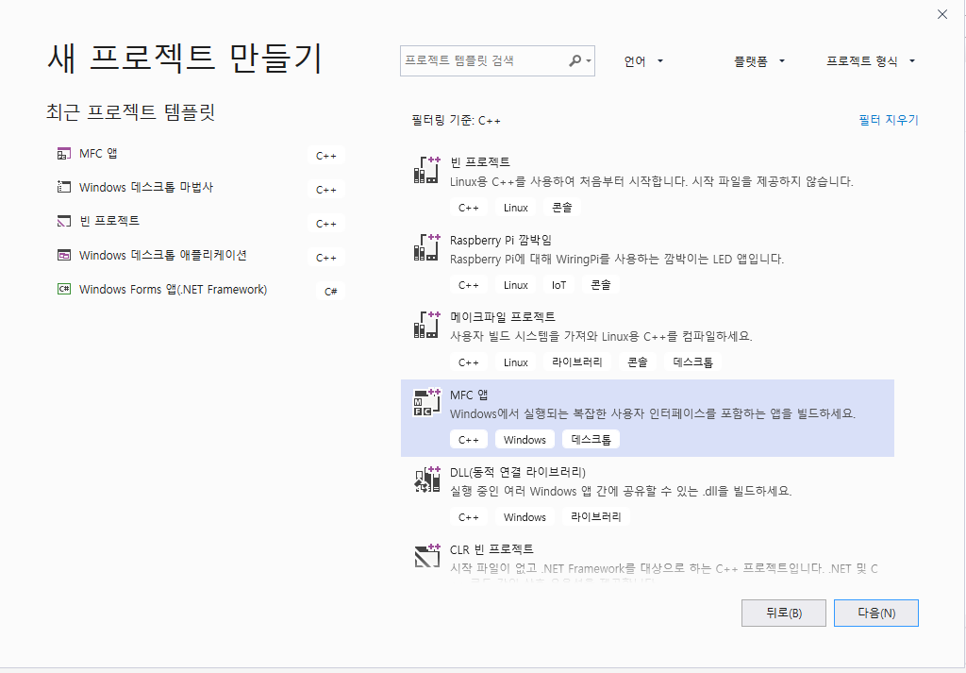966x673 pixels.
Task: Click the Windows tag under DLL template
Action: click(525, 517)
